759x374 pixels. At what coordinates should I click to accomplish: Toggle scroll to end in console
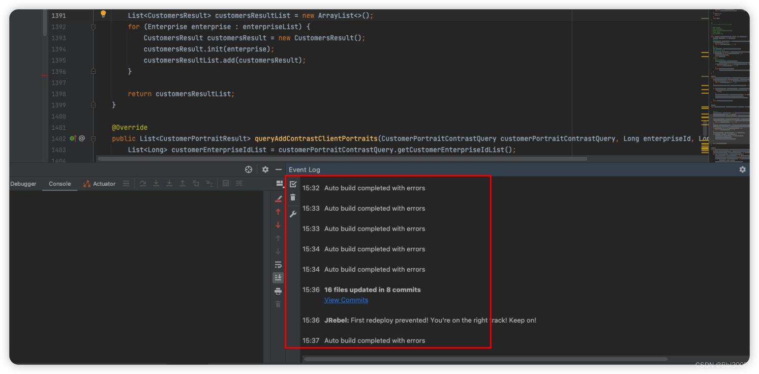click(x=278, y=277)
